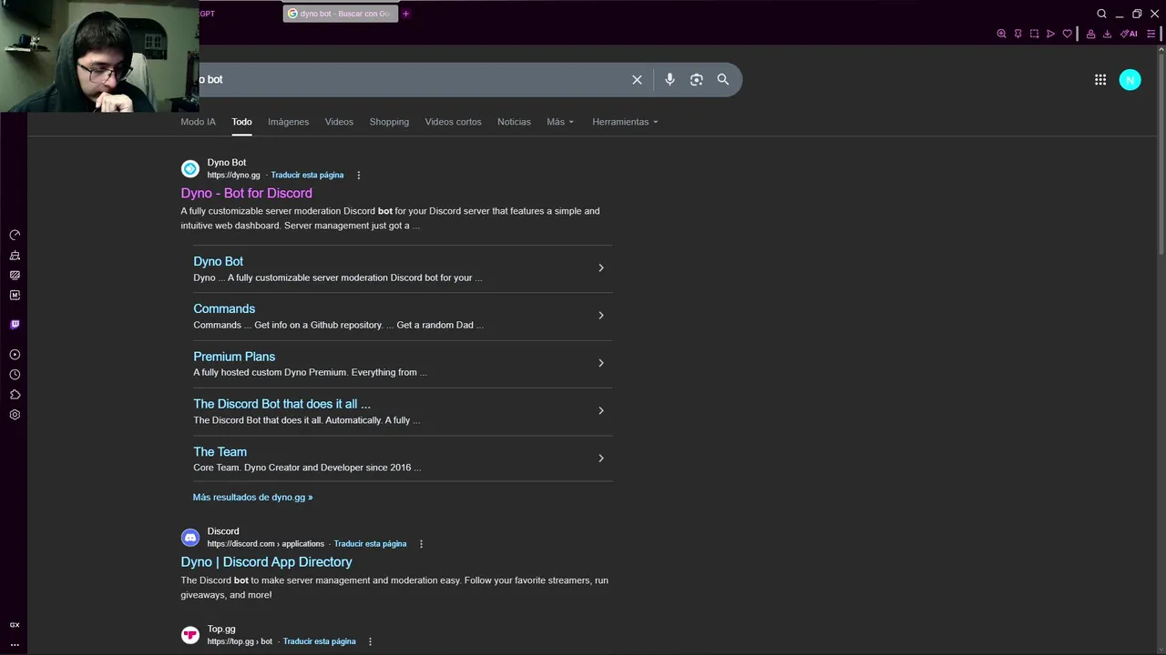Open three-dot options for dyno.gg result
Viewport: 1166px width, 655px height.
coord(358,176)
